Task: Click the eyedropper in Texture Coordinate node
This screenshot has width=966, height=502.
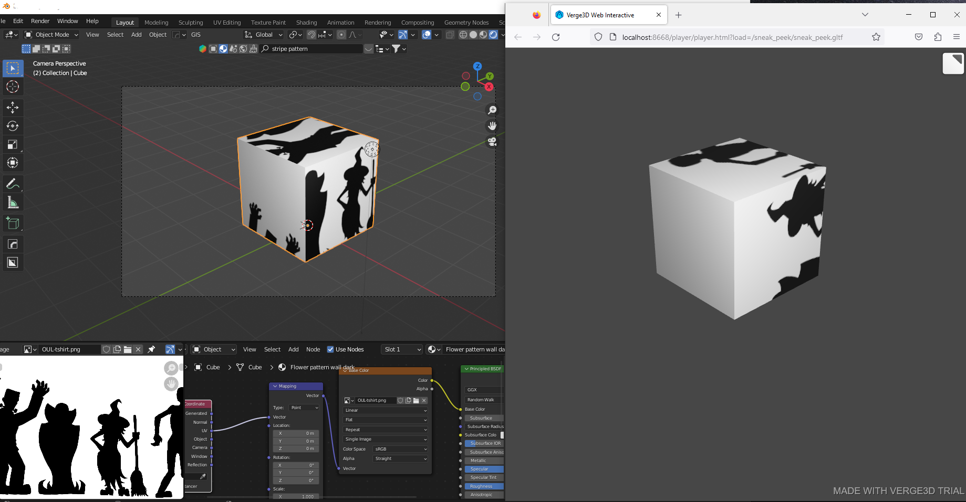Action: [x=203, y=476]
